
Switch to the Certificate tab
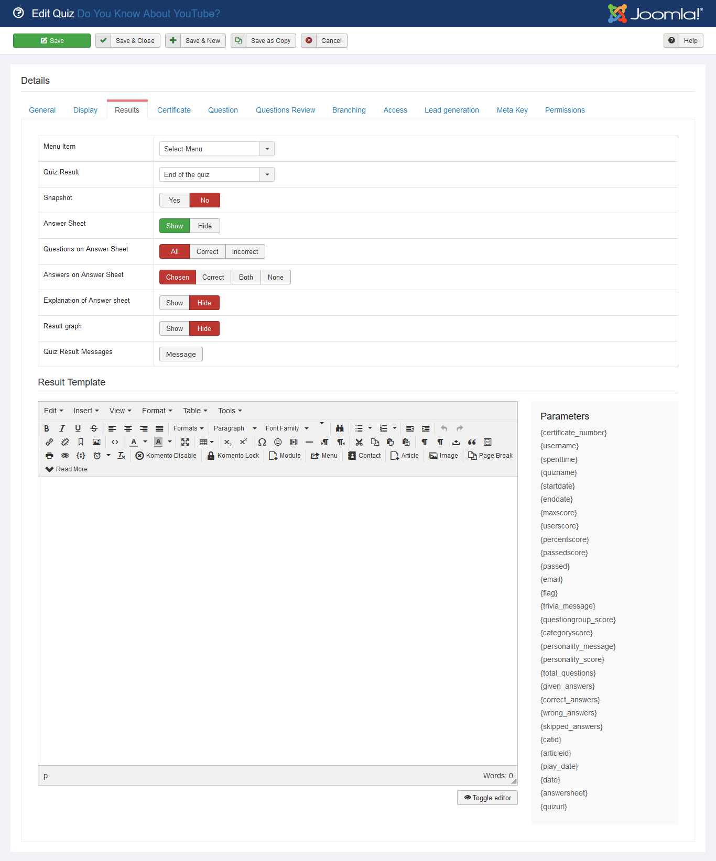pos(174,110)
